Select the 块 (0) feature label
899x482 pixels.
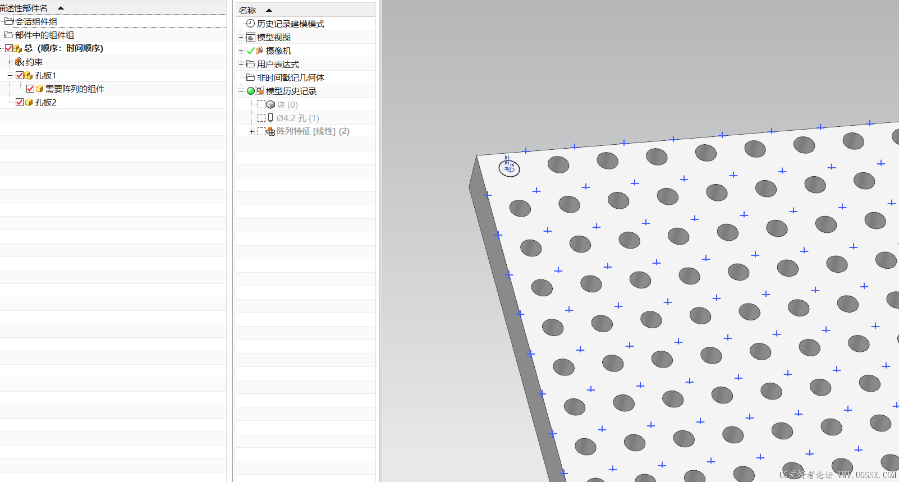click(287, 104)
